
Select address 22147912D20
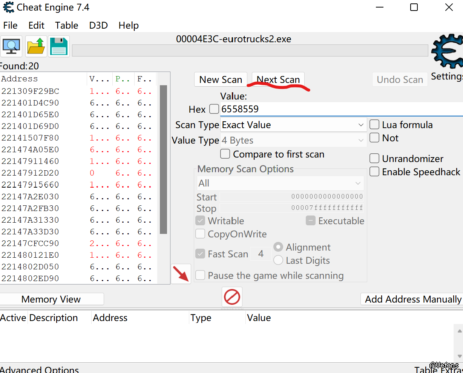pyautogui.click(x=30, y=173)
